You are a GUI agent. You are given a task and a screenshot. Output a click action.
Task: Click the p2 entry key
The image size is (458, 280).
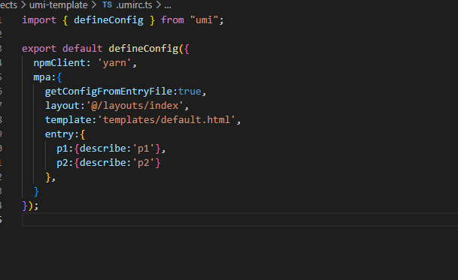point(62,163)
